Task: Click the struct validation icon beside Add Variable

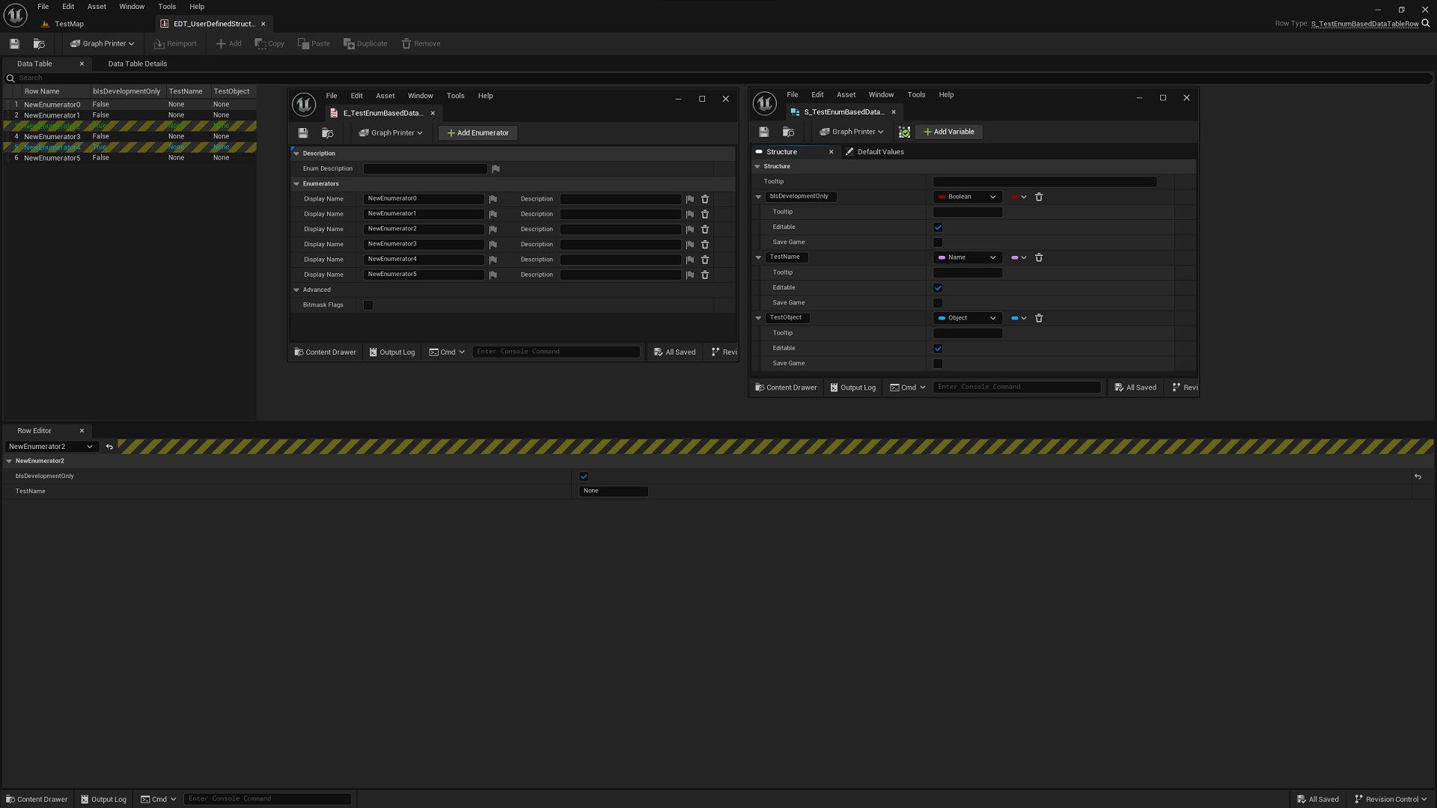Action: [x=904, y=132]
